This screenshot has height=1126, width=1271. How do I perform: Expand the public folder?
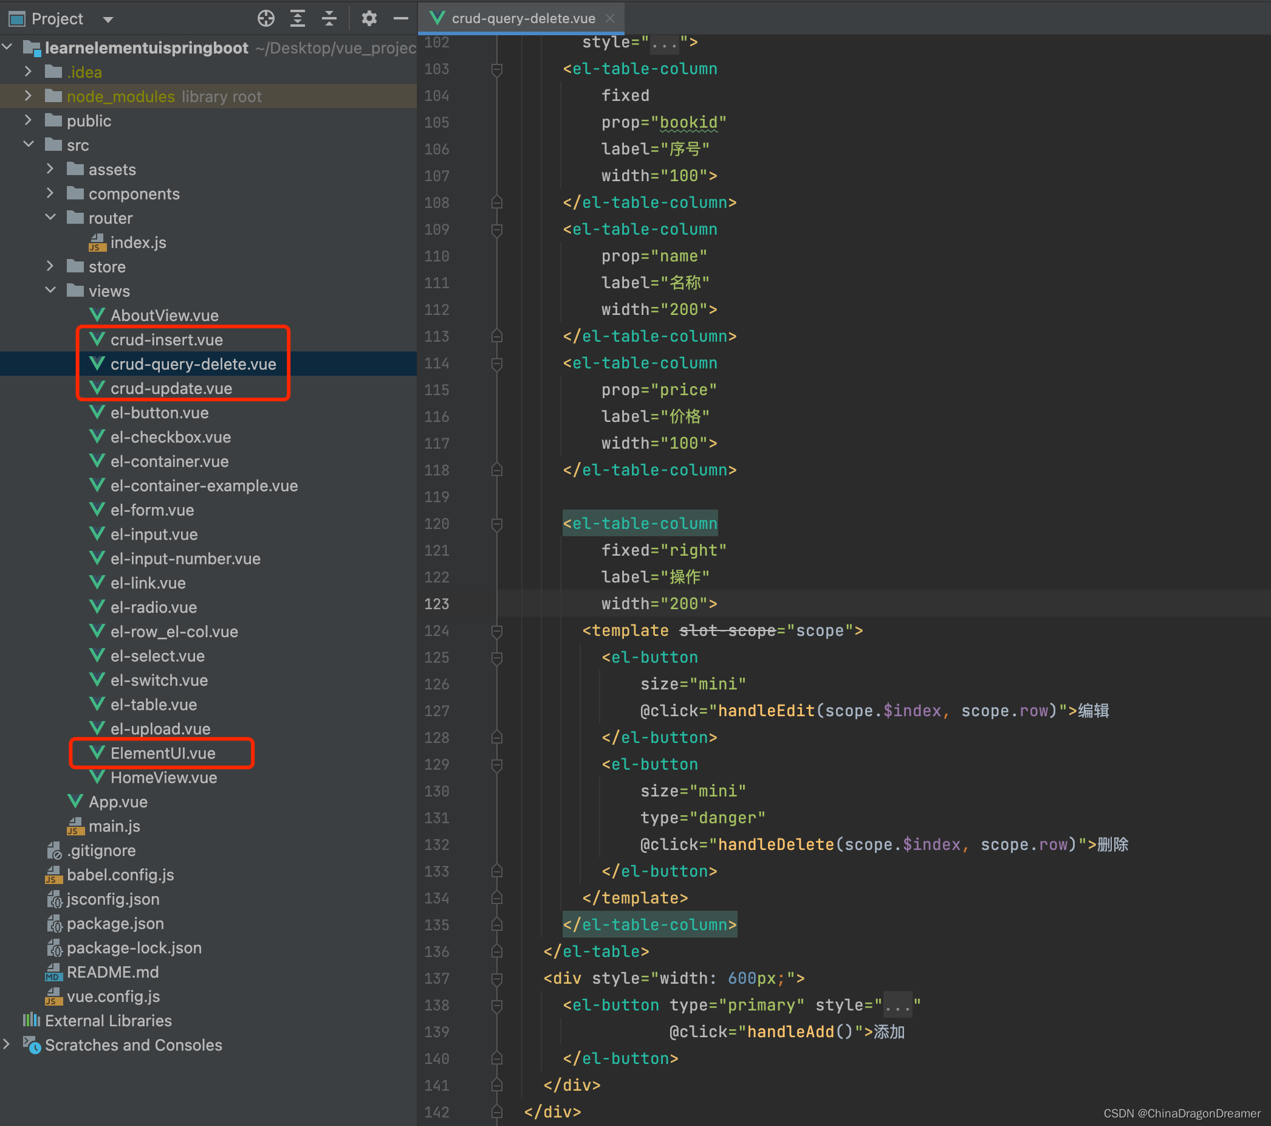coord(29,120)
